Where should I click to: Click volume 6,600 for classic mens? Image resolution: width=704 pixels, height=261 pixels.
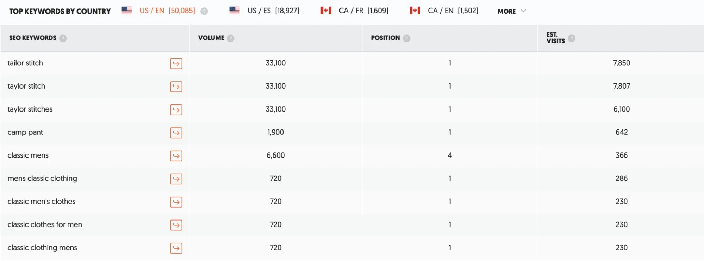[276, 155]
